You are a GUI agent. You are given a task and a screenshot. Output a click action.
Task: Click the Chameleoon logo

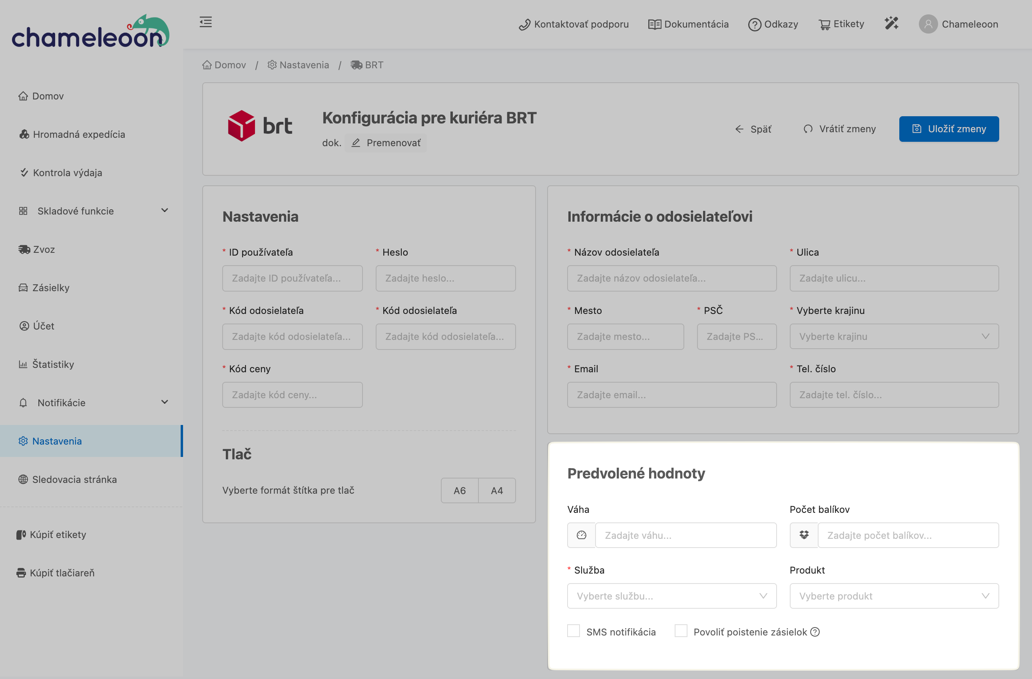90,31
